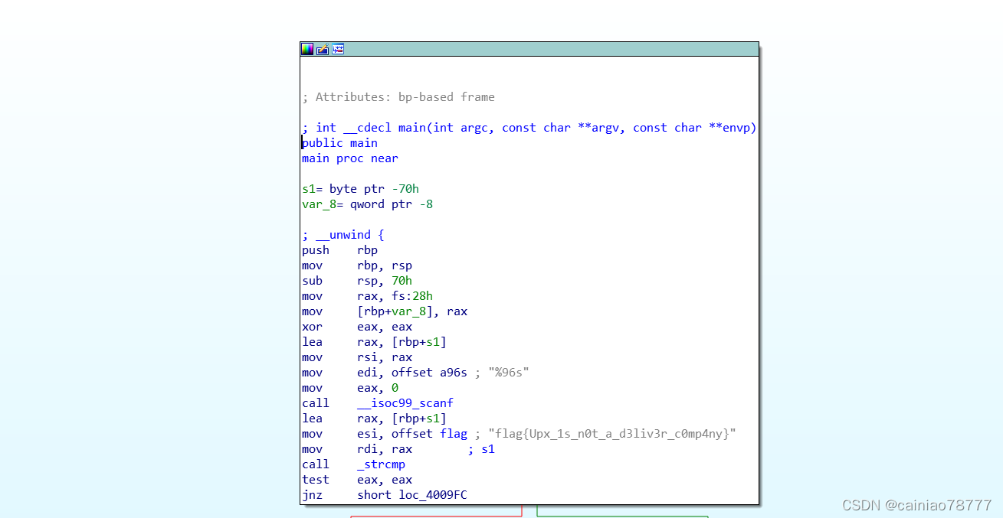Click the 'mov eax, 0' instruction

[x=350, y=388]
